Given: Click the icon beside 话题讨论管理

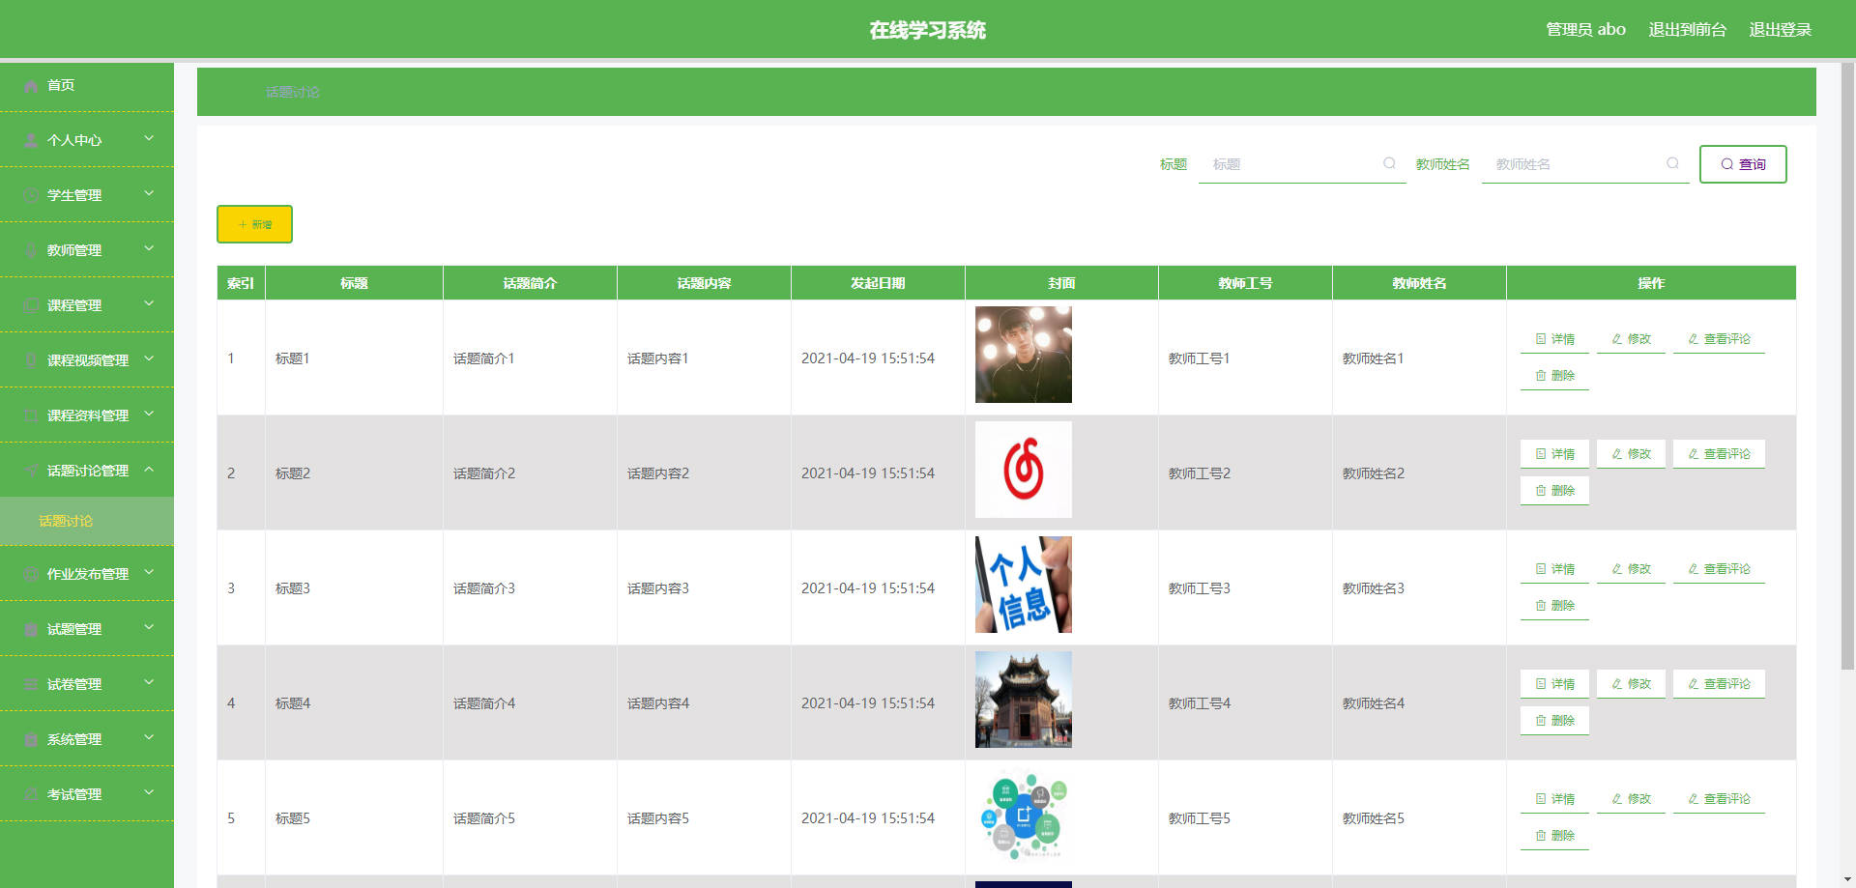Looking at the screenshot, I should [x=31, y=471].
